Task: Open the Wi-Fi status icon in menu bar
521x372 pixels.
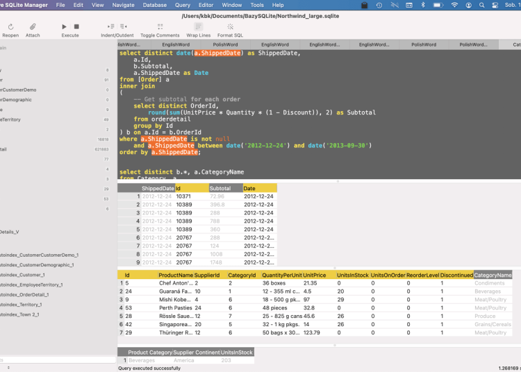Action: pos(454,5)
